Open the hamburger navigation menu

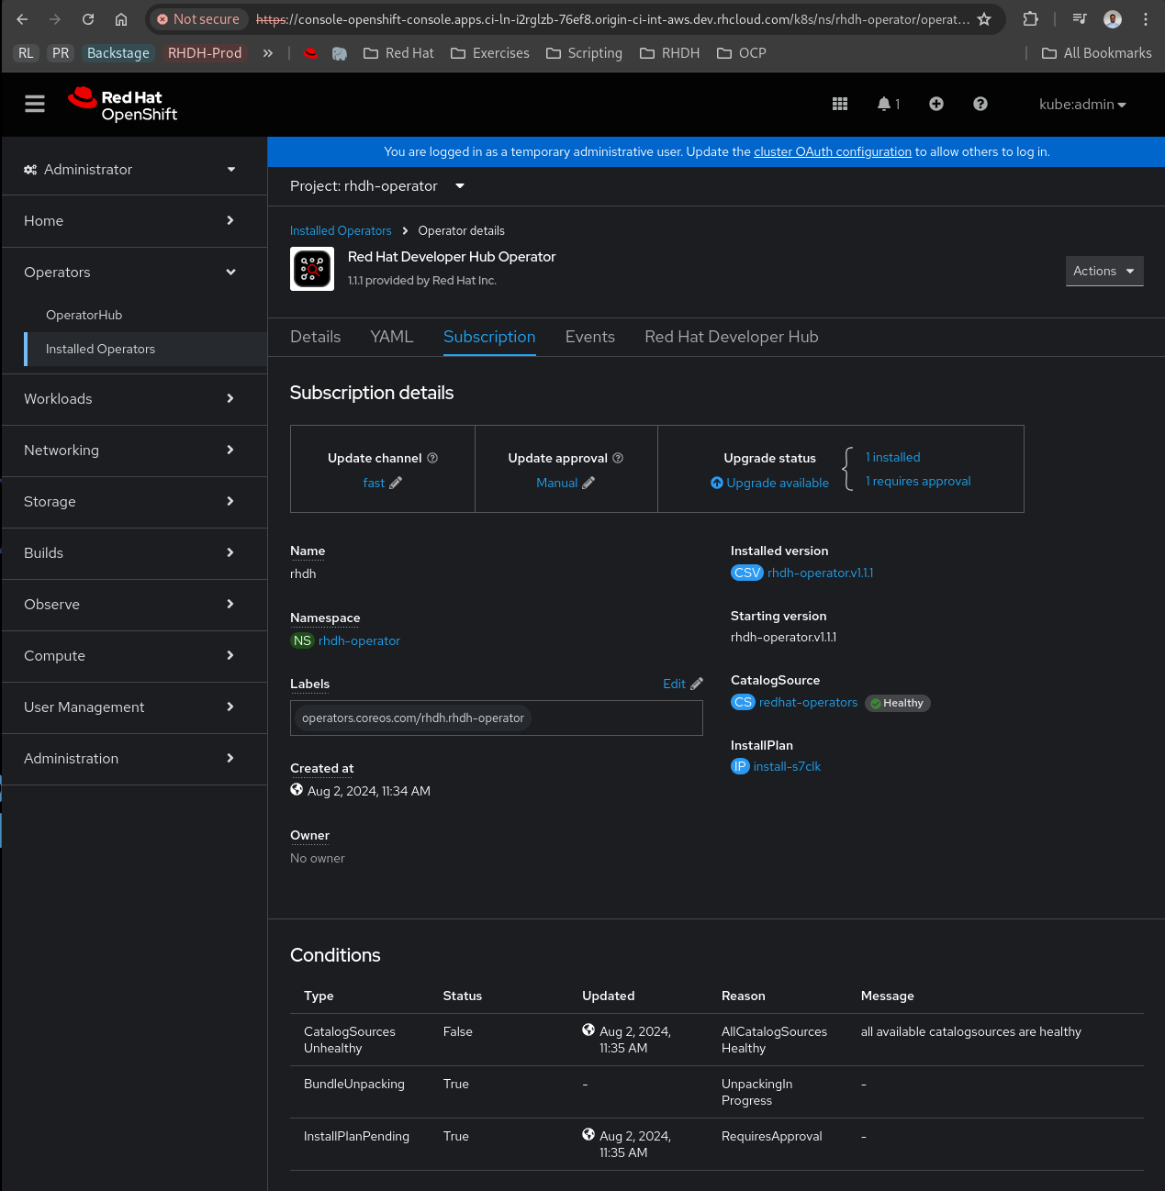[35, 104]
